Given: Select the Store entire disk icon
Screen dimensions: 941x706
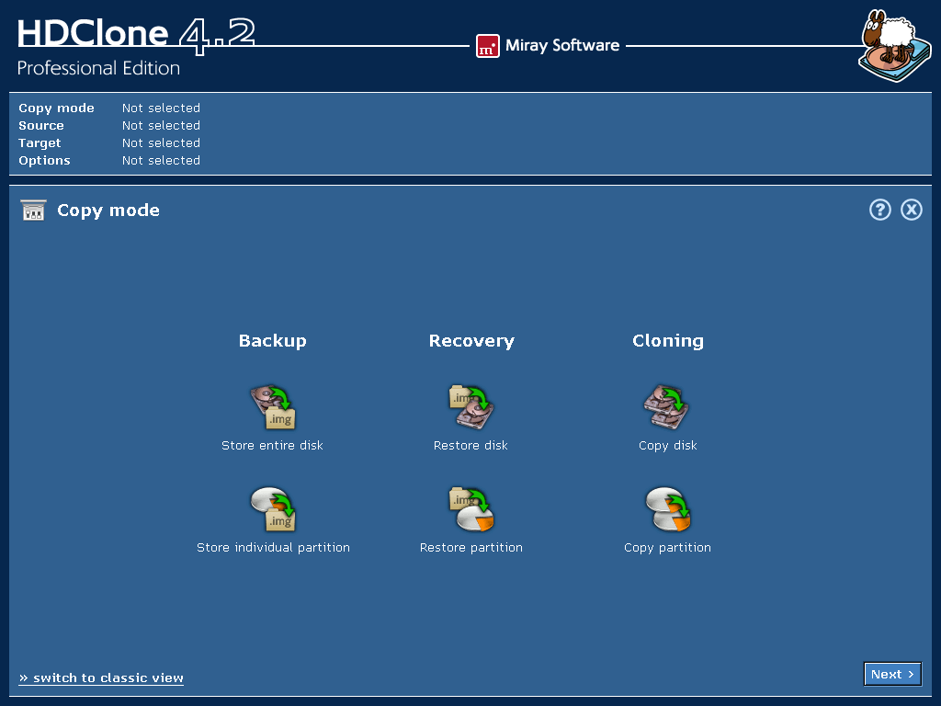Looking at the screenshot, I should point(272,406).
